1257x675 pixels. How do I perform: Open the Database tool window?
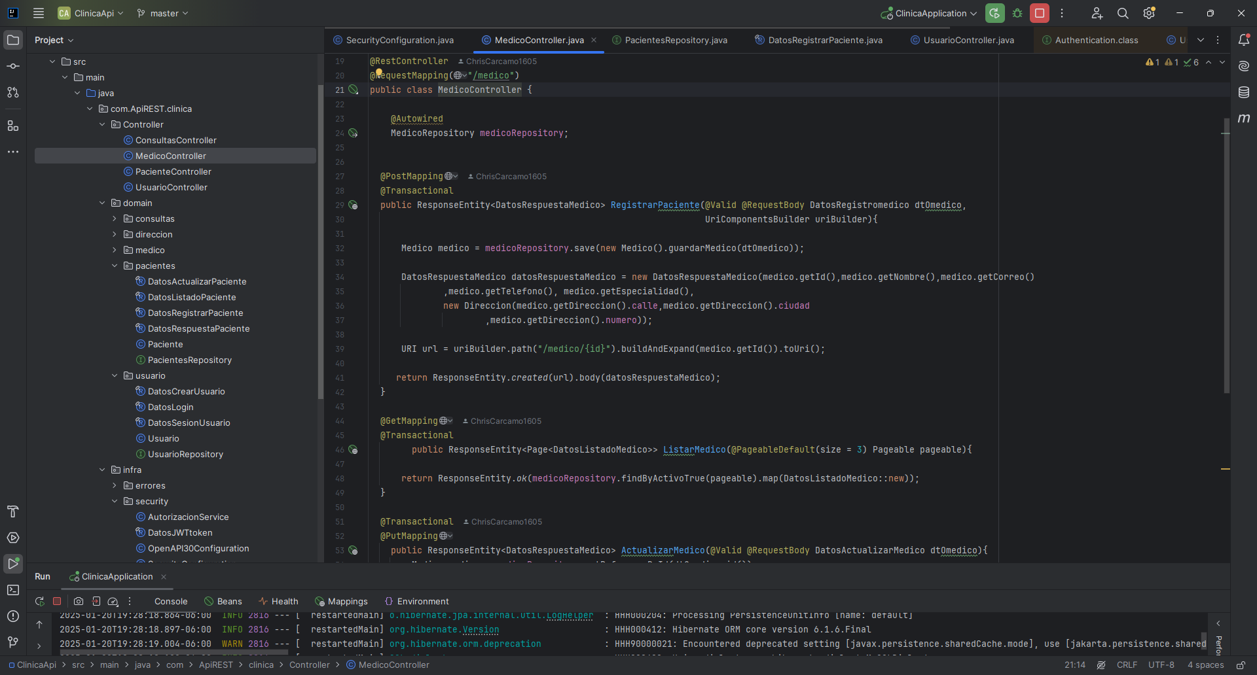click(1244, 92)
